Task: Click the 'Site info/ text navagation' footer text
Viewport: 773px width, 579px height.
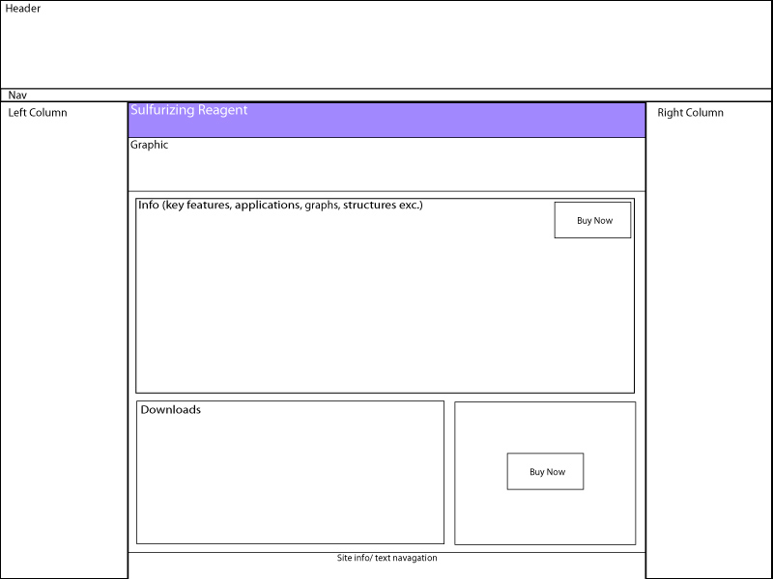Action: coord(387,558)
